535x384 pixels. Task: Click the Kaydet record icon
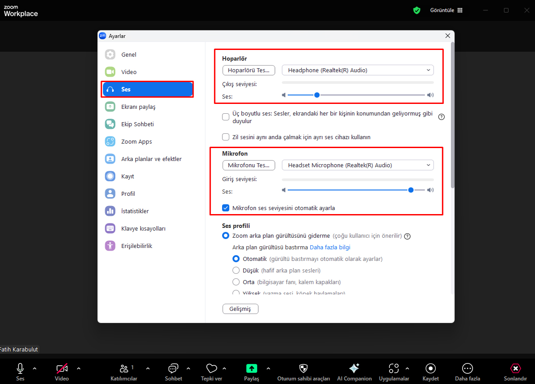point(430,368)
